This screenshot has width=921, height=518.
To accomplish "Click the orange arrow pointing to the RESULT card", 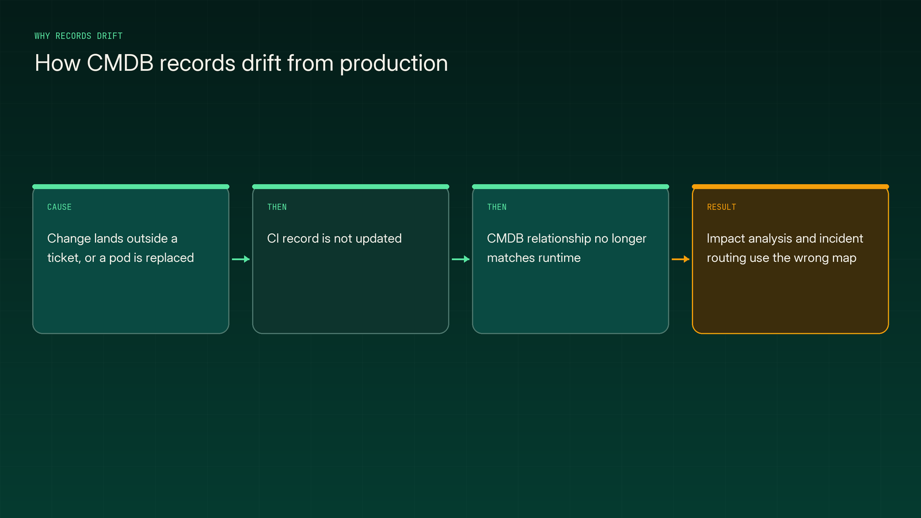I will [680, 259].
